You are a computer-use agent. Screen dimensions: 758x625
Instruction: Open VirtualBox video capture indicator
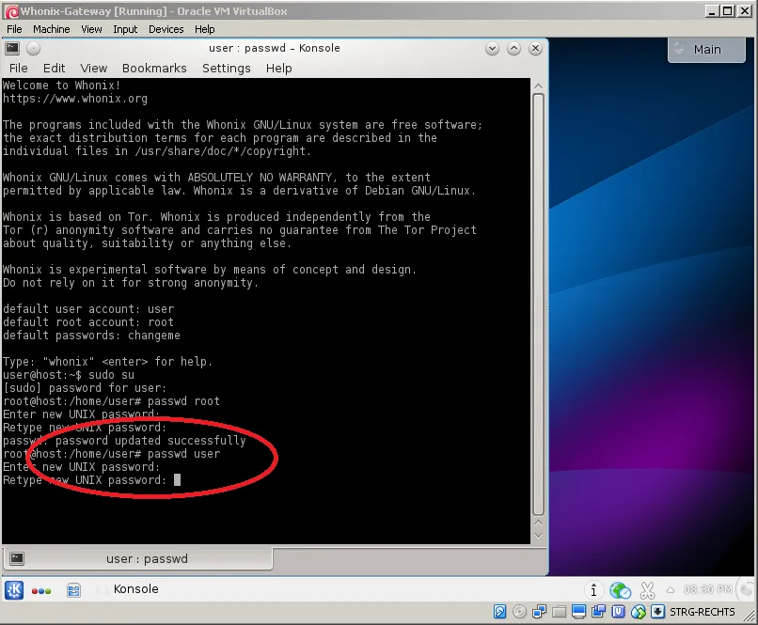[598, 612]
